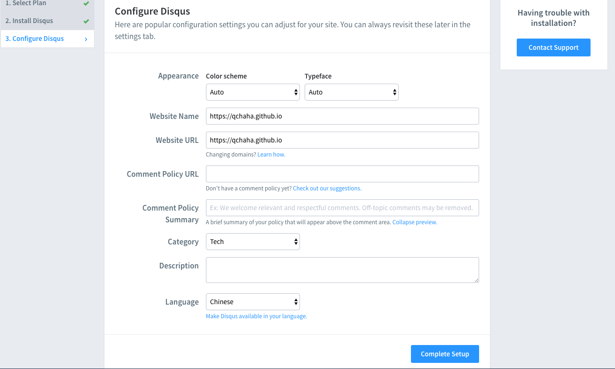Click the Complete Setup button
This screenshot has width=615, height=369.
pos(445,354)
